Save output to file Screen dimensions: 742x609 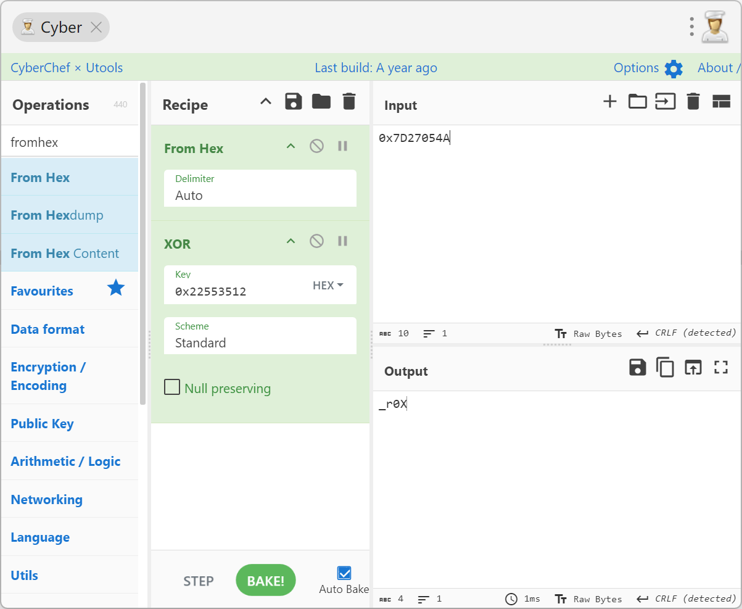[x=637, y=368]
